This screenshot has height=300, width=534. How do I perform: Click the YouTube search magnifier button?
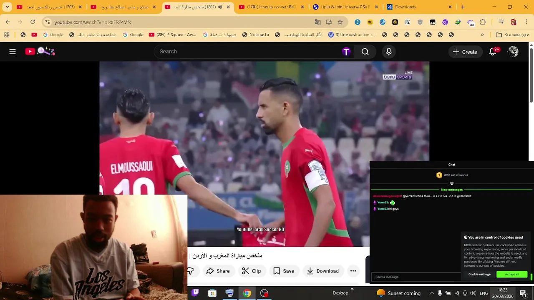[365, 52]
